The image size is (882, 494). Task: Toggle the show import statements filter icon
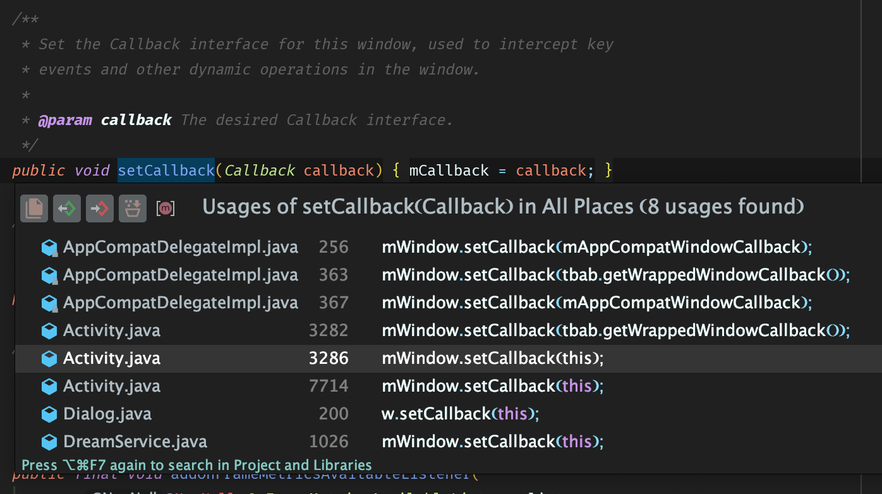pyautogui.click(x=133, y=208)
